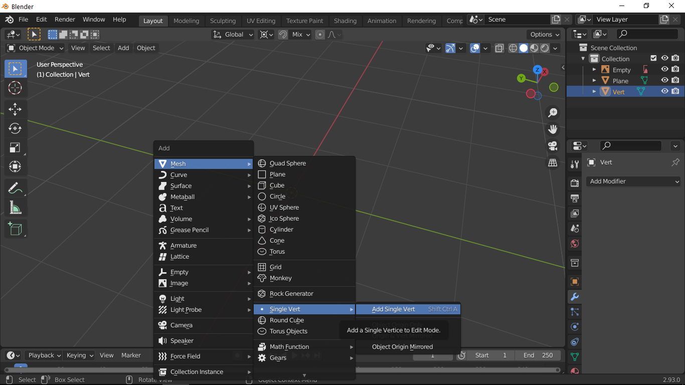Activate the Transform tool

tap(15, 166)
